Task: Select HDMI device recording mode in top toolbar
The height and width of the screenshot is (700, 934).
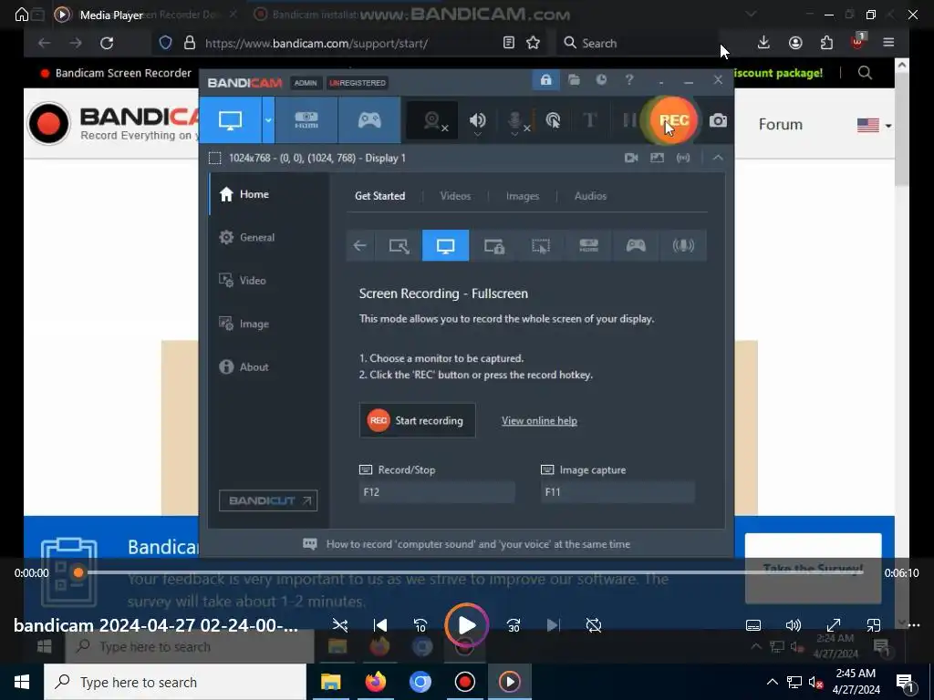Action: (306, 120)
